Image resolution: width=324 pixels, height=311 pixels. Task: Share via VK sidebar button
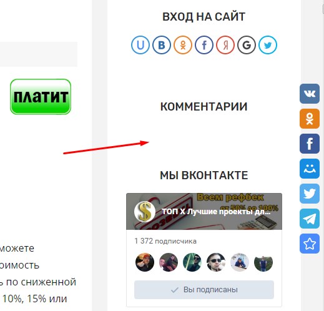[310, 94]
